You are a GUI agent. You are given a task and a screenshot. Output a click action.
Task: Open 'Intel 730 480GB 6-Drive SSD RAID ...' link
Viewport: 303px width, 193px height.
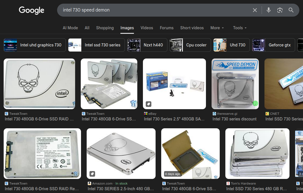(x=39, y=119)
